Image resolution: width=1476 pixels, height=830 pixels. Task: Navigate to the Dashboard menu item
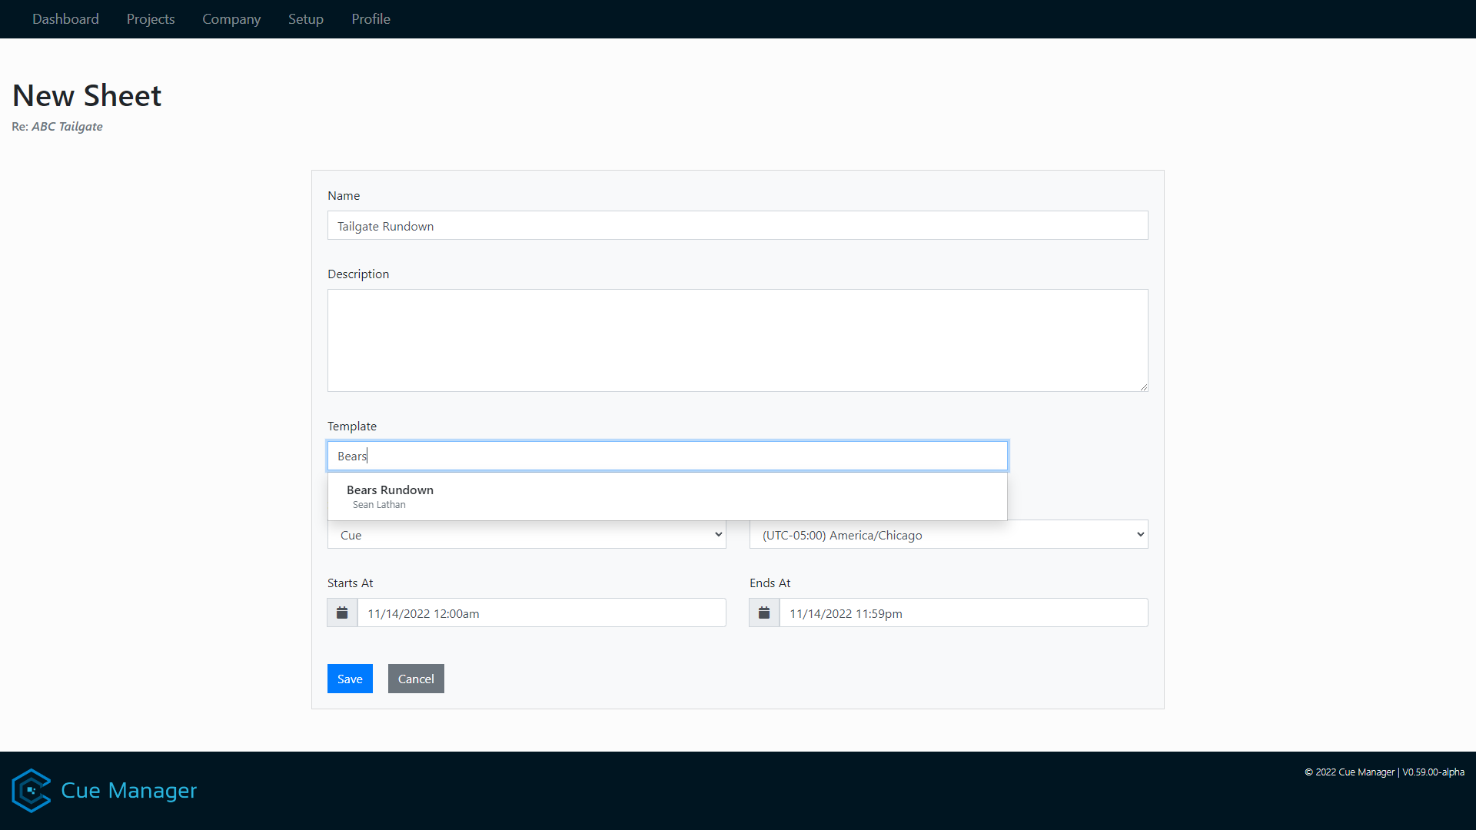[x=65, y=18]
